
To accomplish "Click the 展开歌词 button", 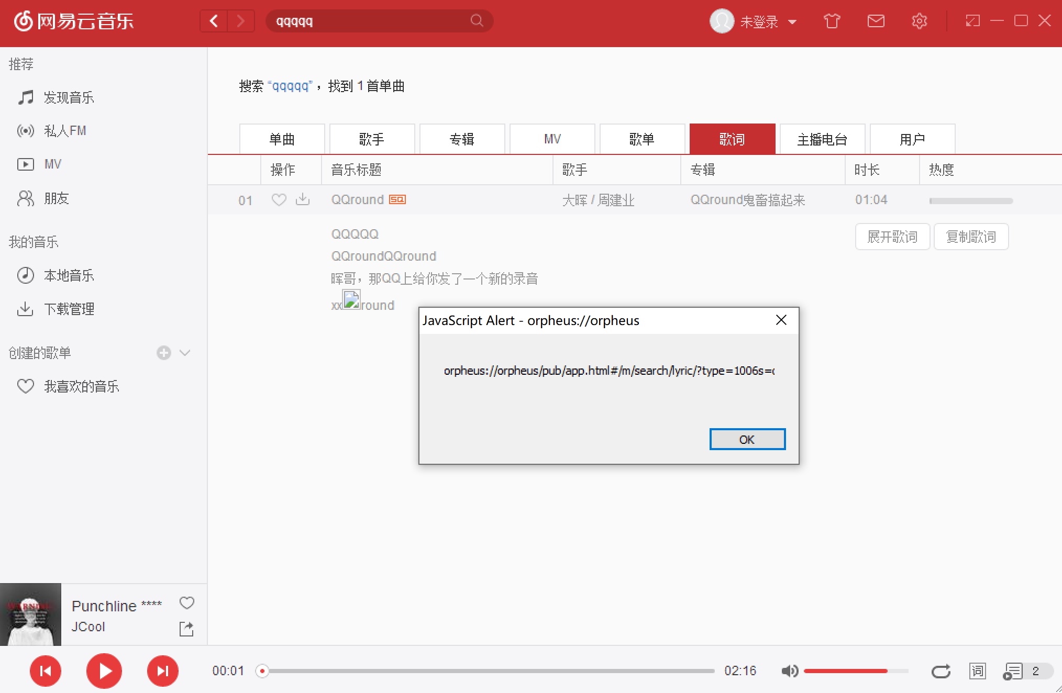I will (892, 237).
